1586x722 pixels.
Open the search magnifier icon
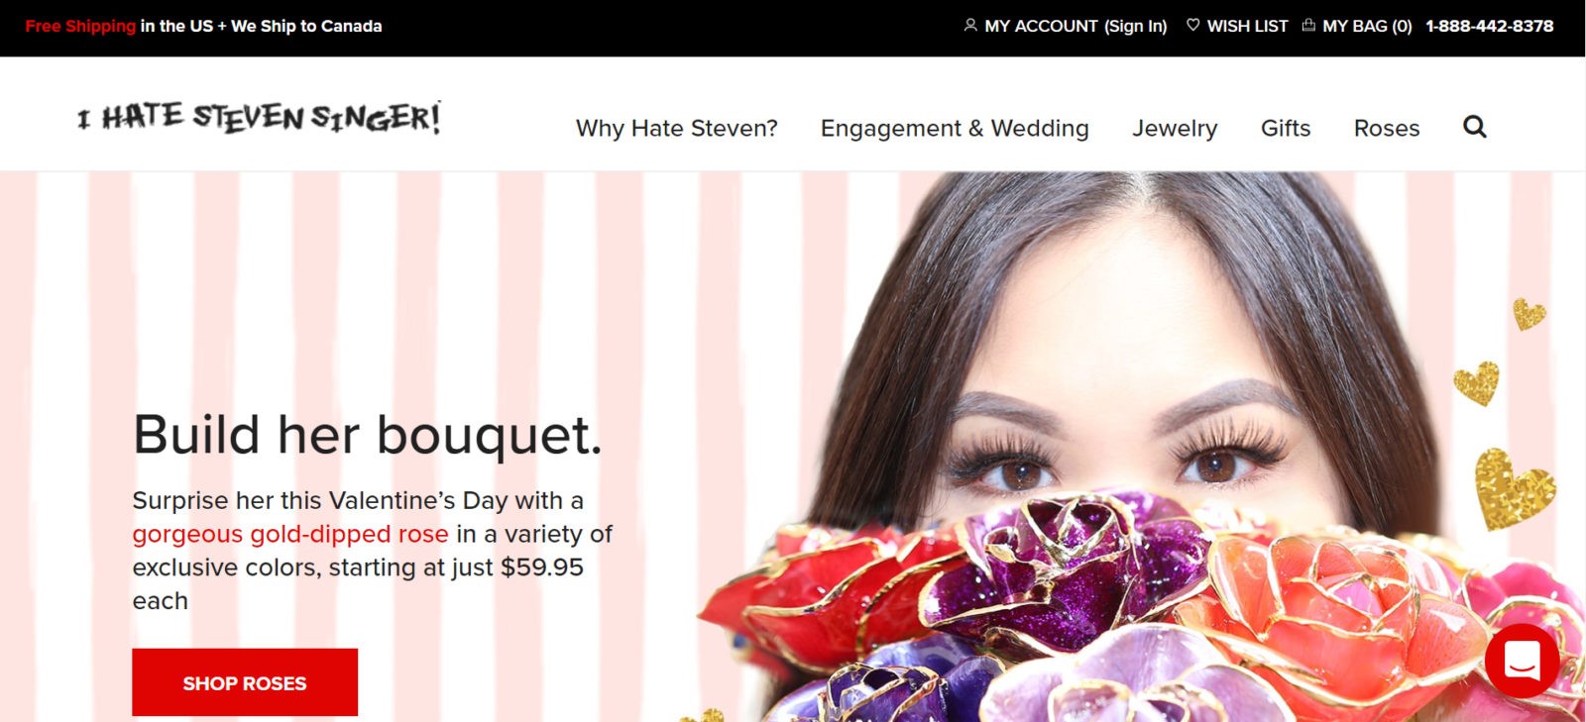coord(1475,127)
